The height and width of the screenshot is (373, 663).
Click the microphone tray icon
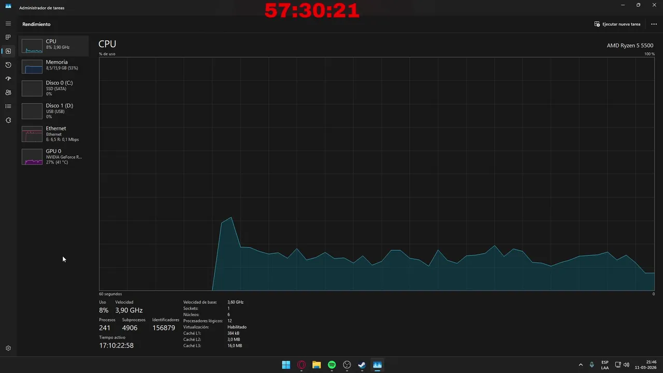[x=592, y=365]
